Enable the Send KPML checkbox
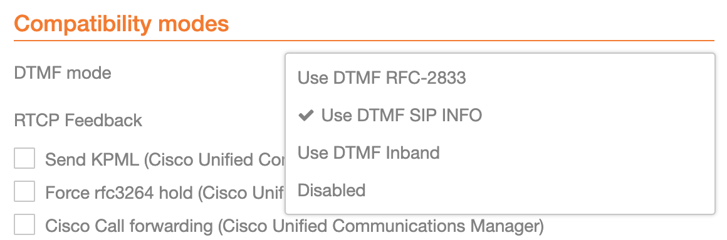Image resolution: width=727 pixels, height=240 pixels. (24, 158)
